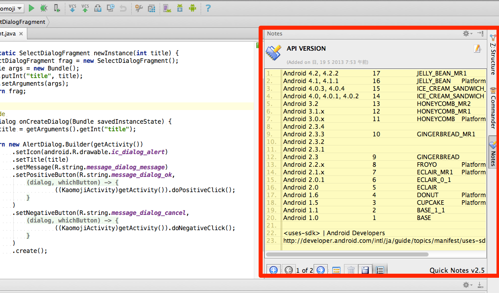Edit the API VERSION note title
The width and height of the screenshot is (499, 293).
coord(477,49)
